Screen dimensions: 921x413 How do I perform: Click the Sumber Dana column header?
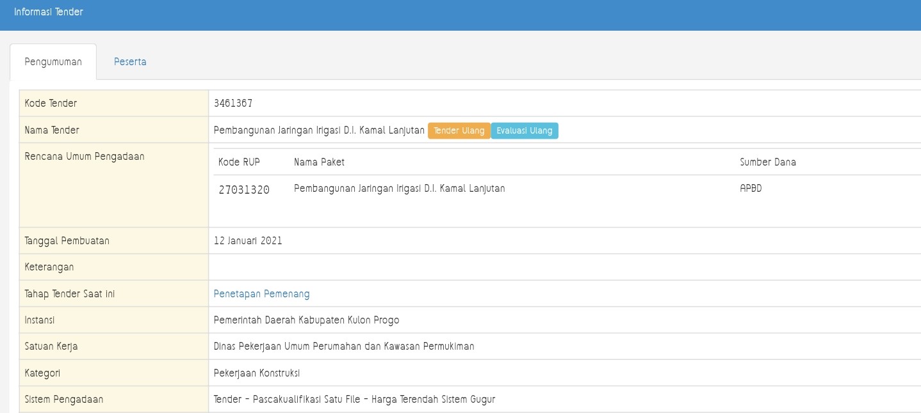pos(768,162)
